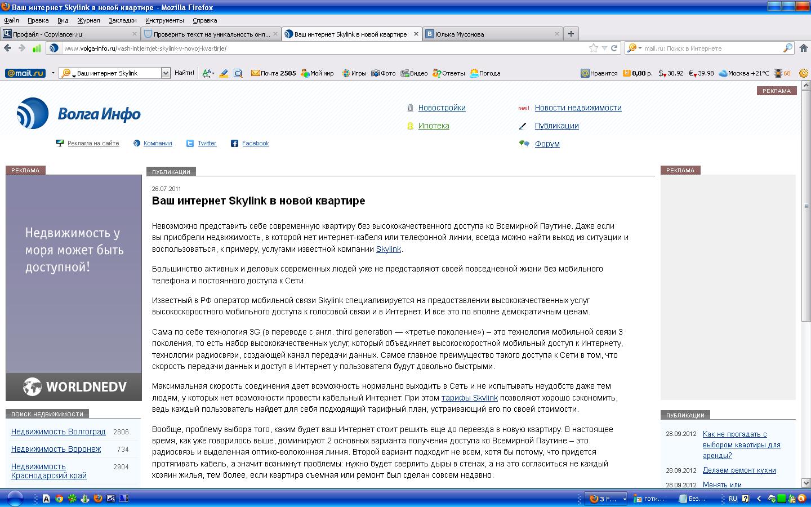Go forward to the next page
The width and height of the screenshot is (811, 507).
pyautogui.click(x=22, y=48)
